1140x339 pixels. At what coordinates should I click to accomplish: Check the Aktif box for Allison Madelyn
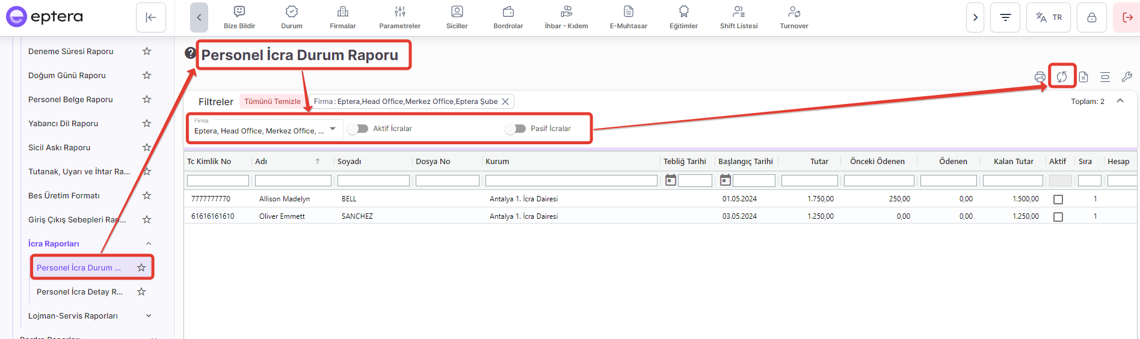coord(1058,200)
